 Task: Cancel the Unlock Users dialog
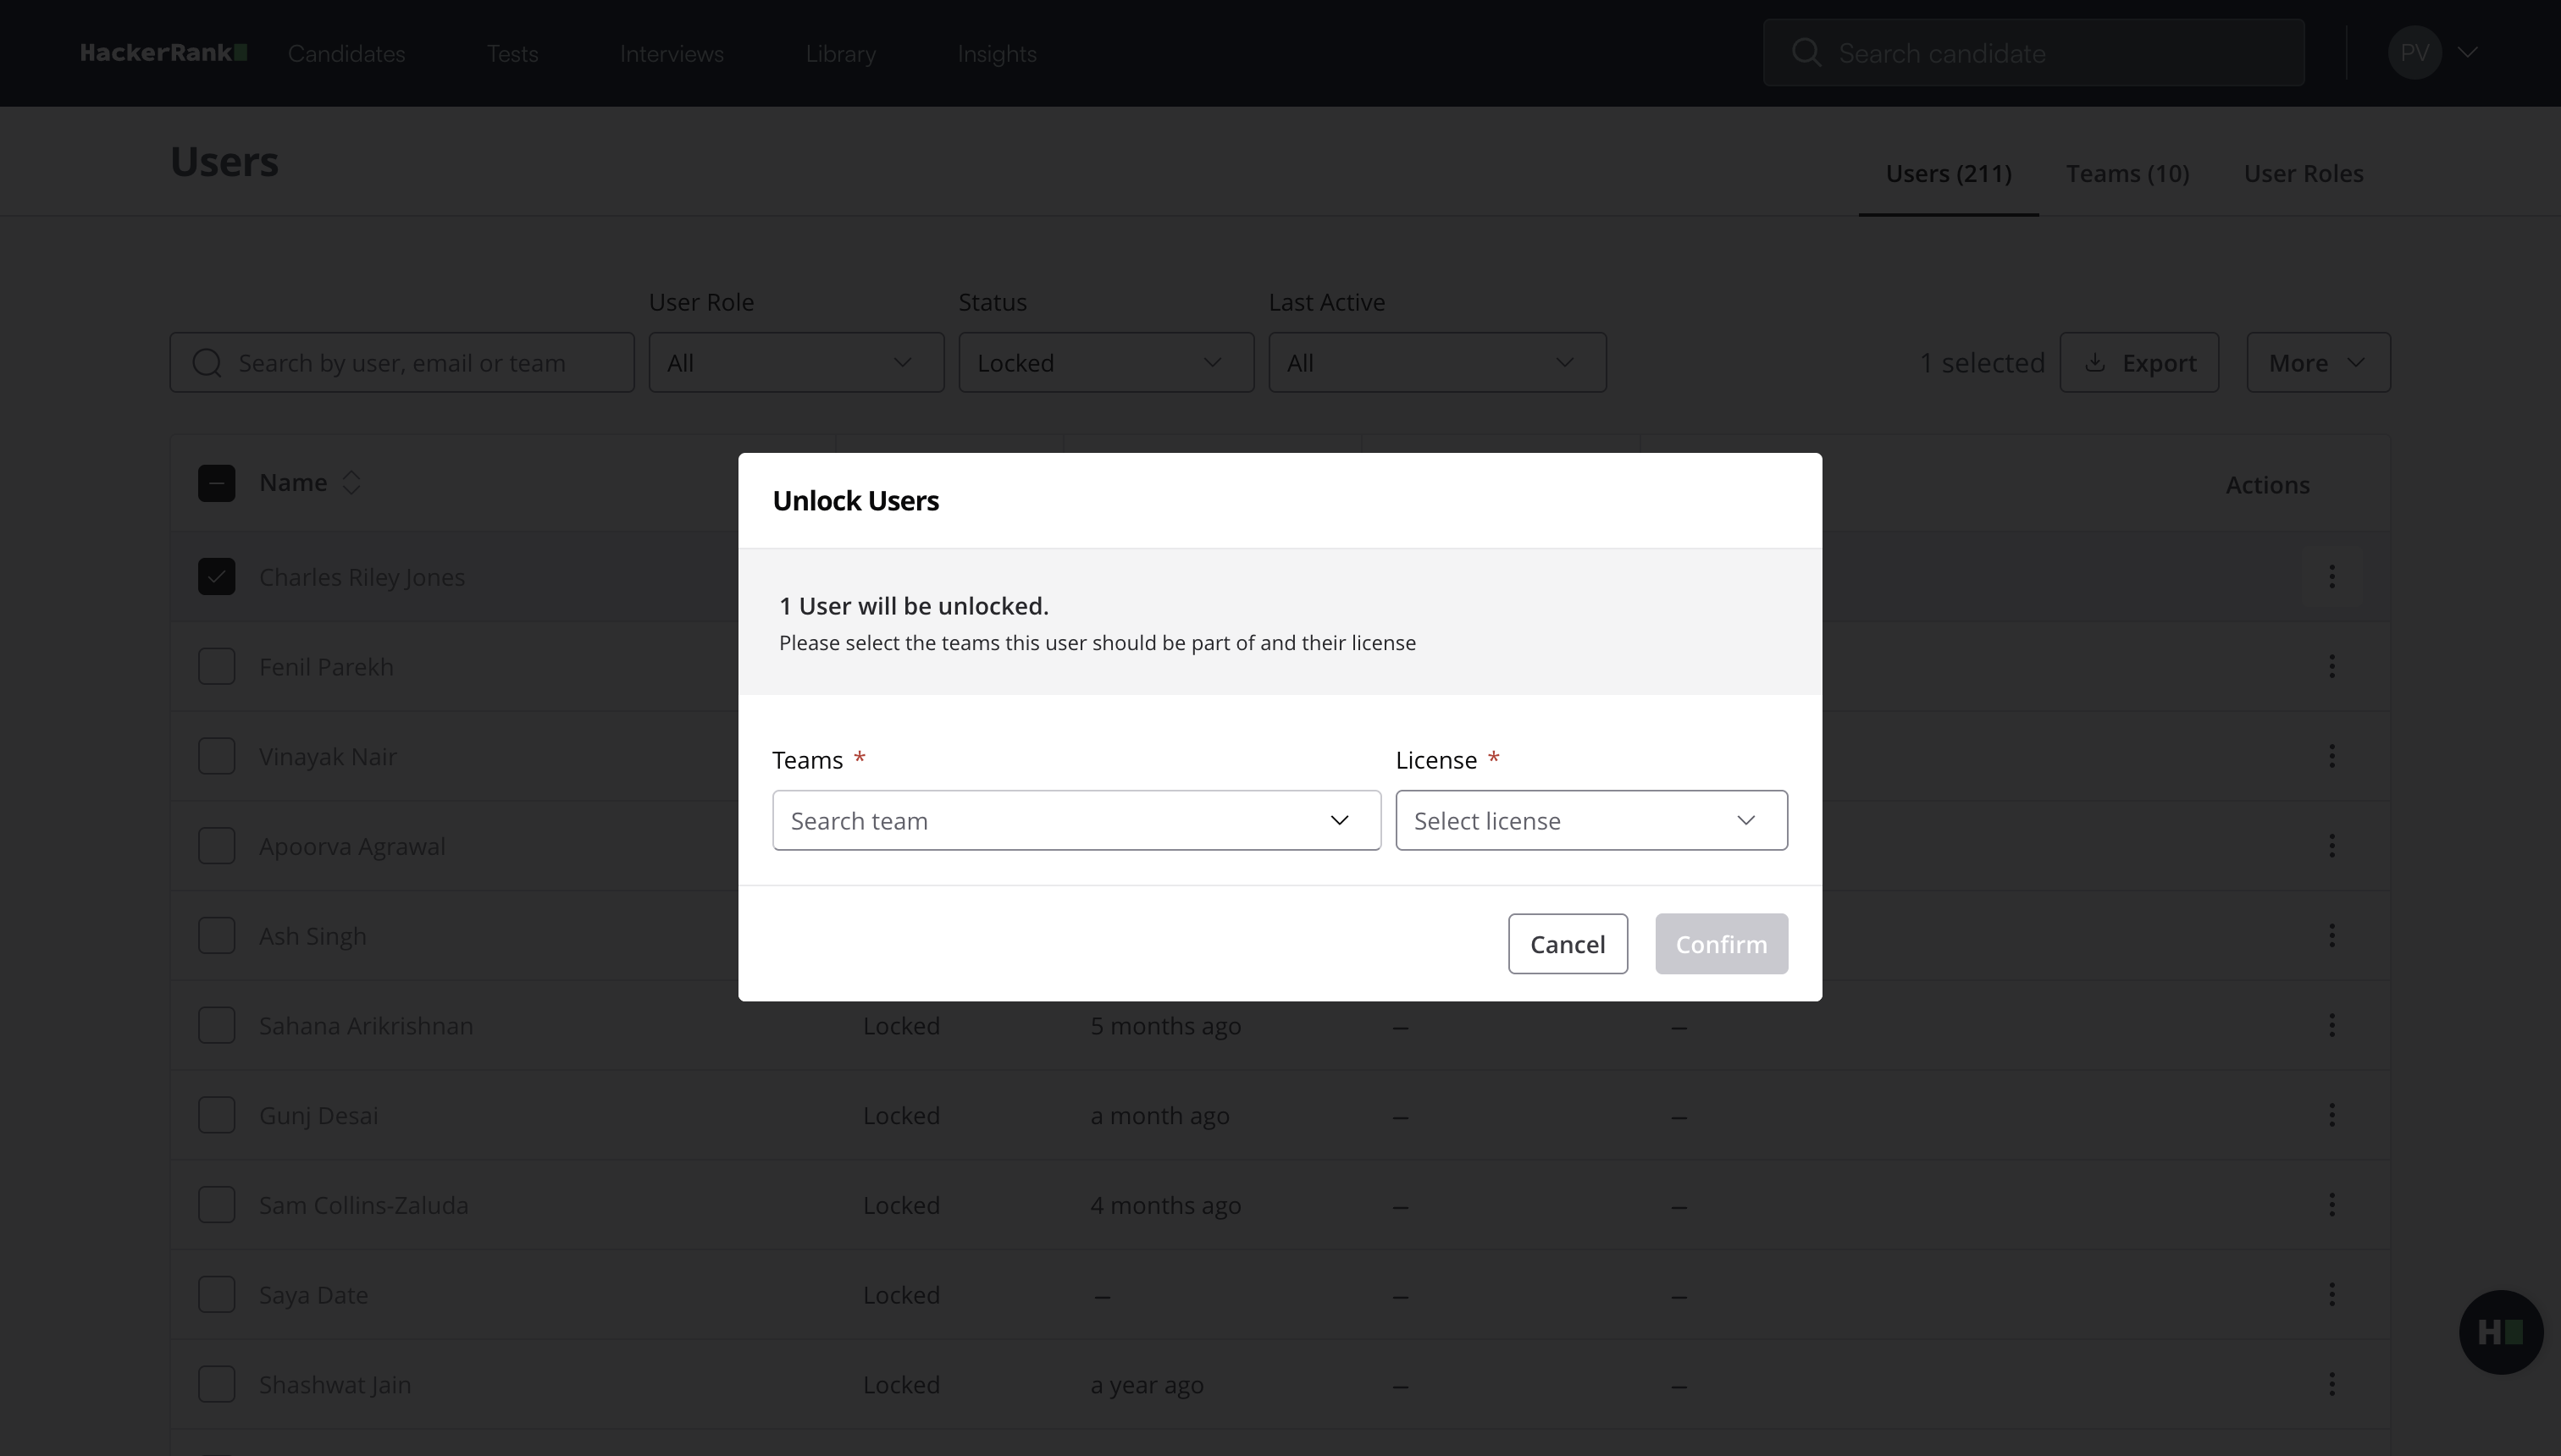[1567, 944]
